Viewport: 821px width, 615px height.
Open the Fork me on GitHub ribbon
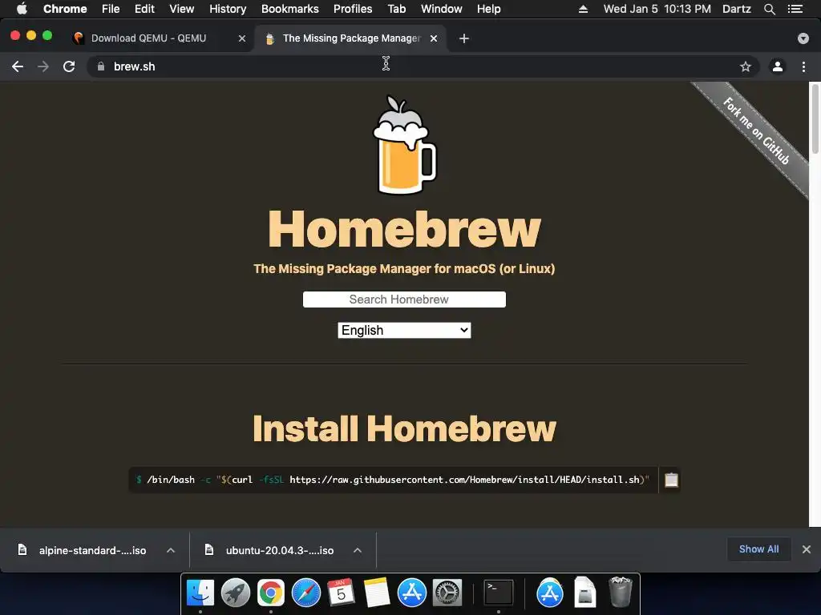pos(755,131)
